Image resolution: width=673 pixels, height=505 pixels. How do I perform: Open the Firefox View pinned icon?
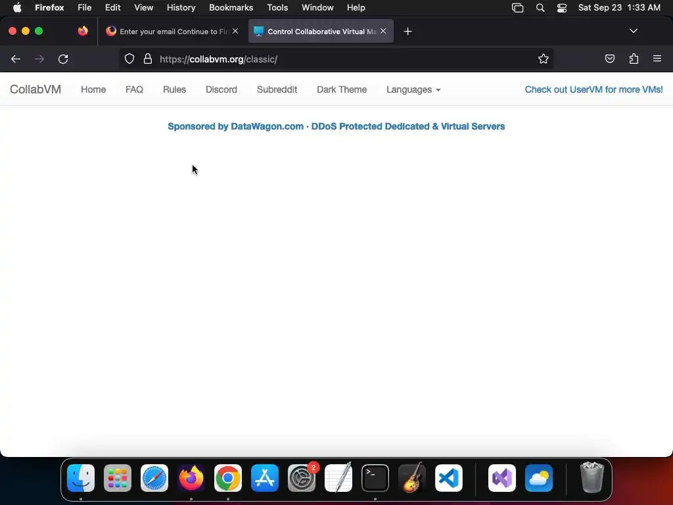(x=83, y=31)
